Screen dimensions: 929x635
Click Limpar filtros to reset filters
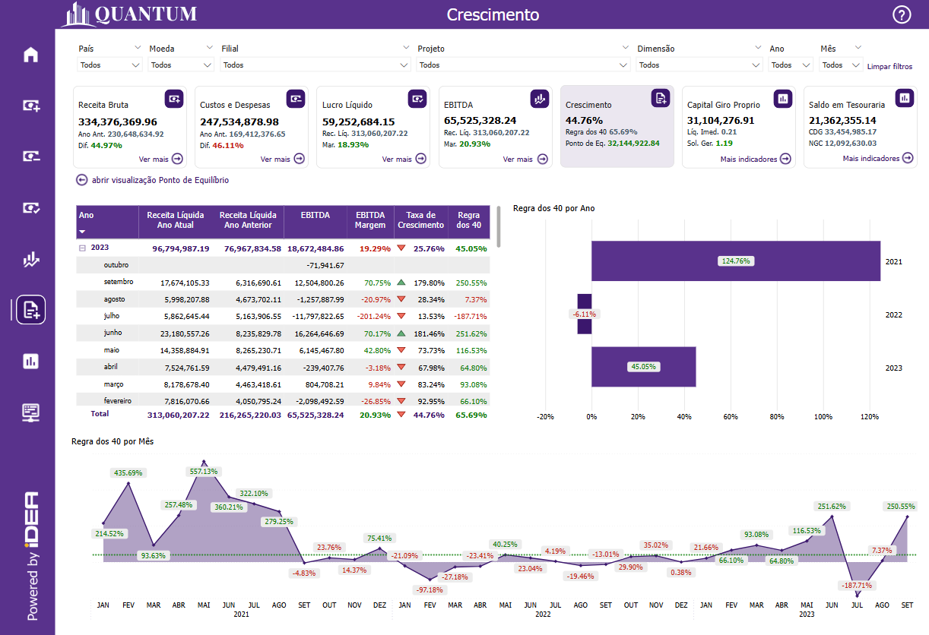click(889, 67)
